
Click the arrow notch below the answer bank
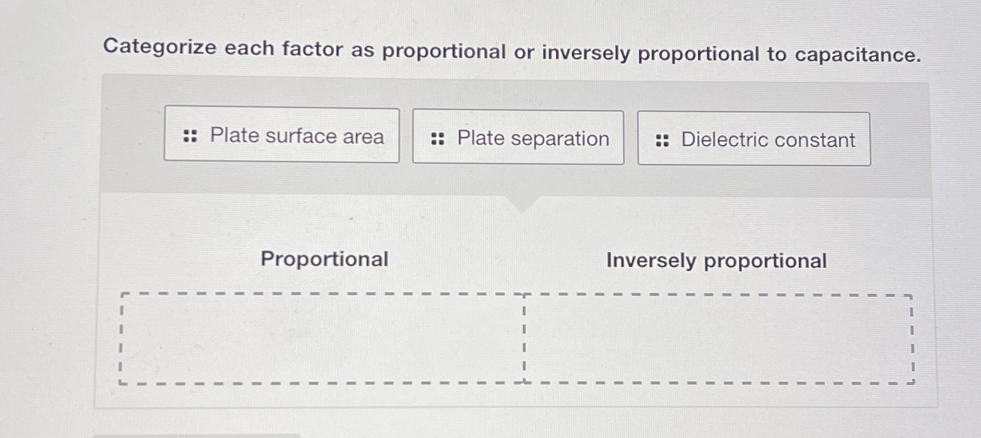point(522,203)
